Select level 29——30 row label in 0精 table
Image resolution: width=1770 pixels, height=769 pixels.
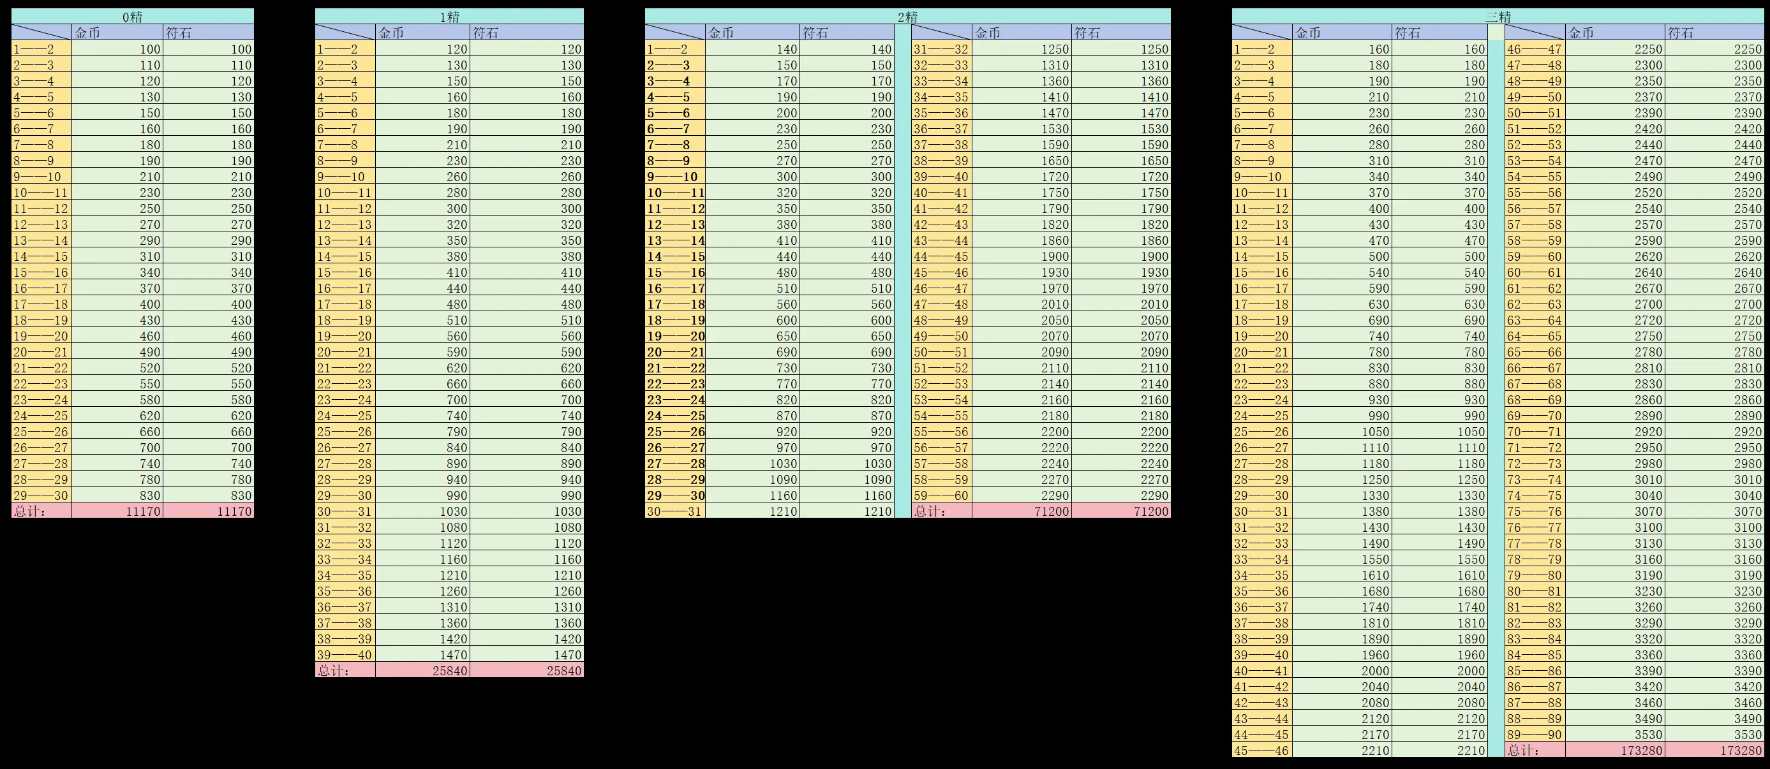[41, 495]
